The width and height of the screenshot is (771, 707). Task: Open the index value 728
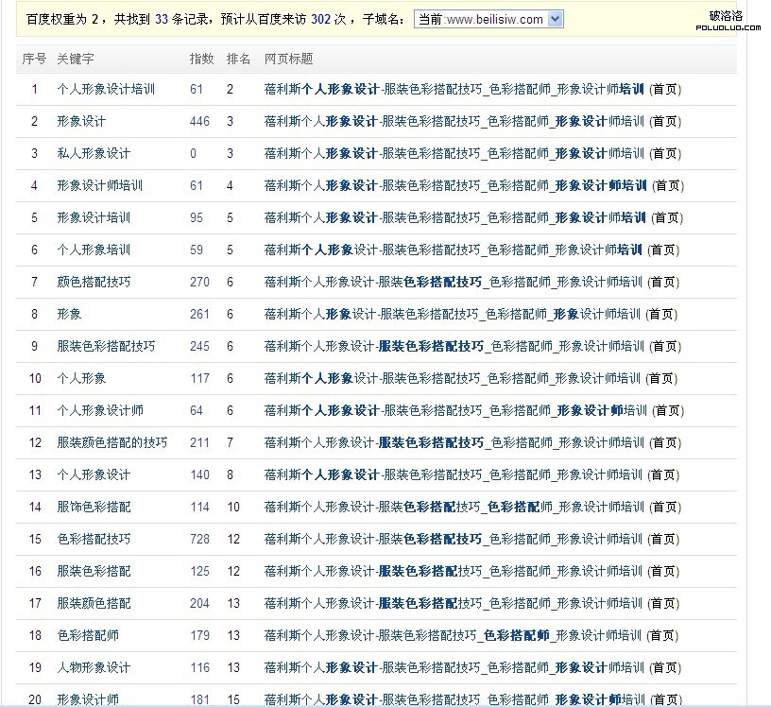pos(199,539)
